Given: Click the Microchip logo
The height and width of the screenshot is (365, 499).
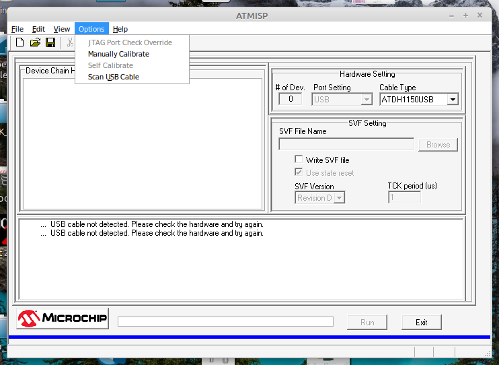Looking at the screenshot, I should 63,319.
